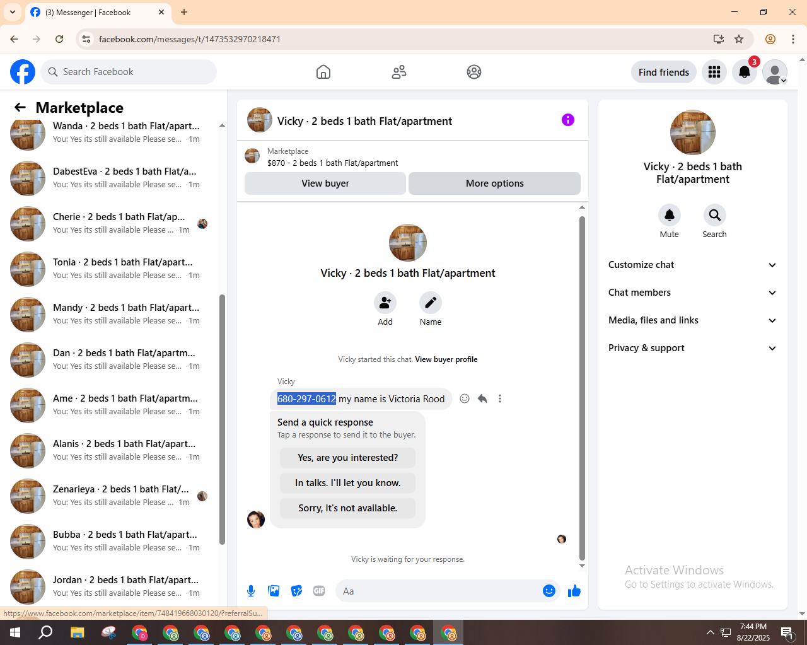Mute the conversation with bell icon
Viewport: 807px width, 645px height.
click(670, 215)
